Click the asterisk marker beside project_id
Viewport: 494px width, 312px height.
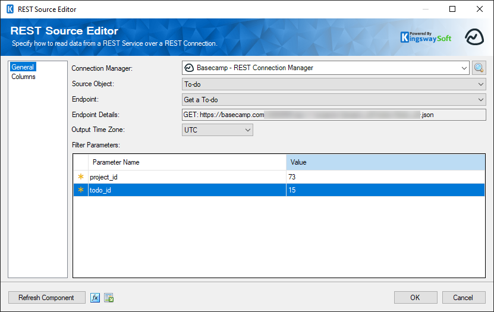tap(81, 177)
